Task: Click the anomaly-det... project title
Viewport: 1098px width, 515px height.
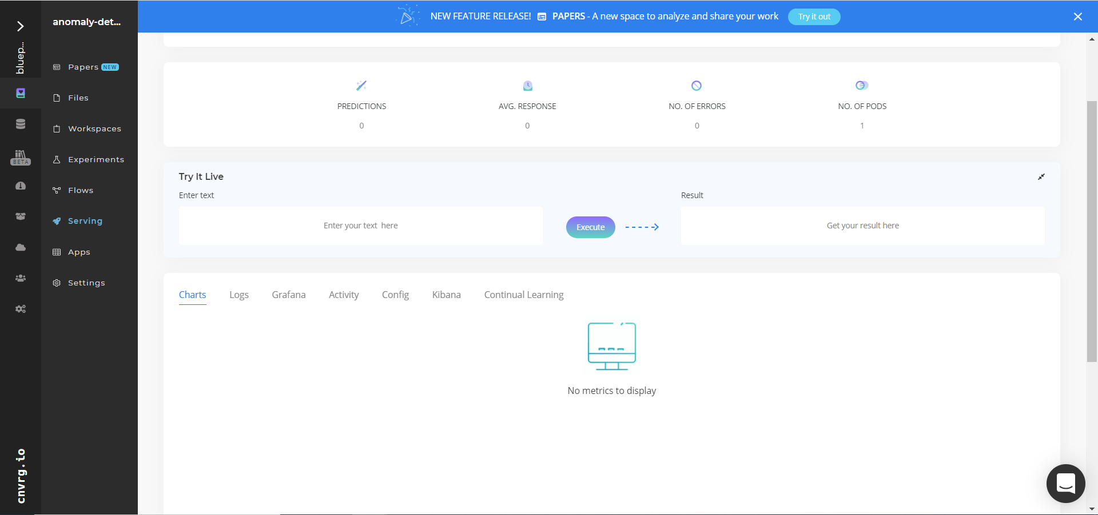Action: [x=87, y=22]
